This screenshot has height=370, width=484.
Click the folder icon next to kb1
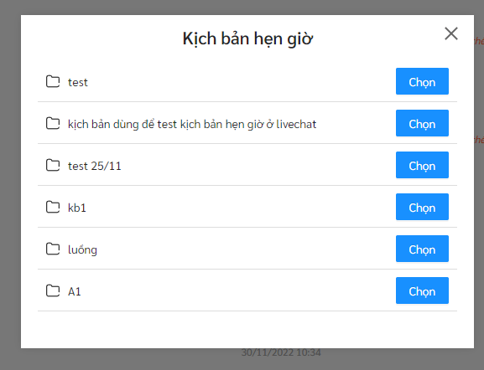pos(53,208)
